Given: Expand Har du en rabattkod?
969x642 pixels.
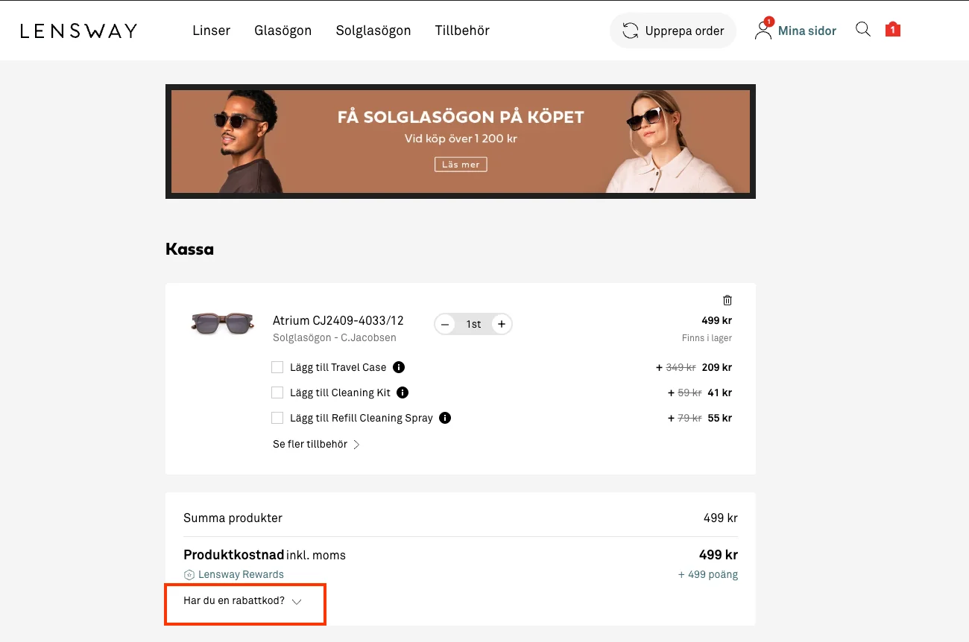Looking at the screenshot, I should tap(243, 601).
